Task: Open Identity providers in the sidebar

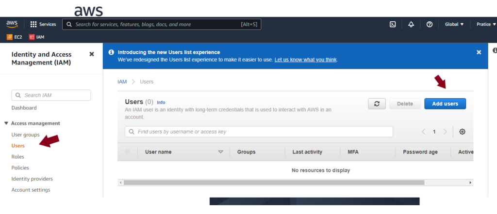Action: (x=32, y=179)
